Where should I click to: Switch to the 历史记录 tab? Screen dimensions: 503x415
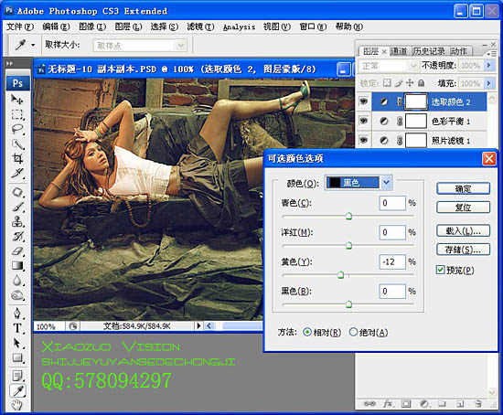click(x=429, y=51)
